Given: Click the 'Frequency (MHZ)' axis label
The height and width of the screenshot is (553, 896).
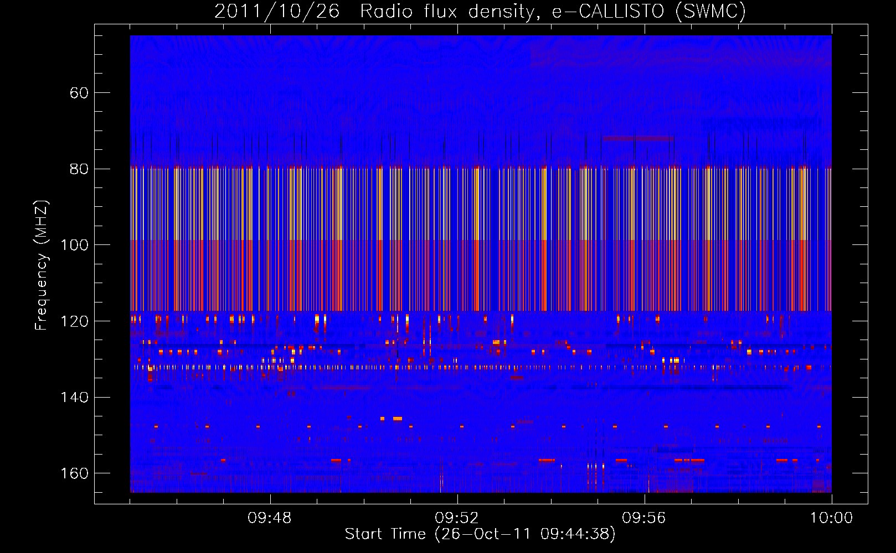Looking at the screenshot, I should (x=41, y=265).
